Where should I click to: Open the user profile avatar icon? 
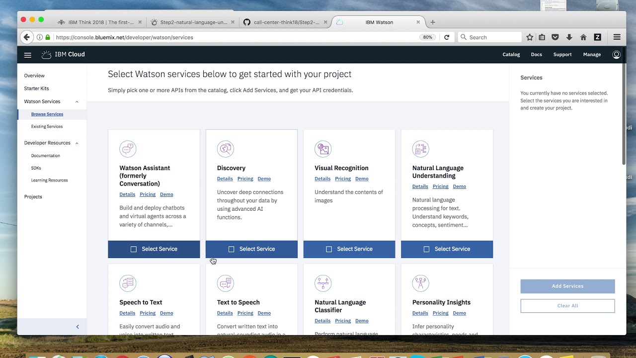tap(616, 55)
